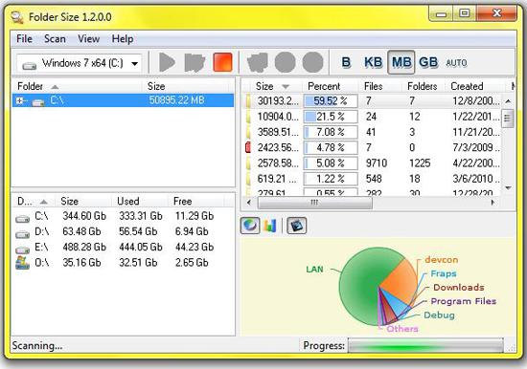Click the Others pie chart label

click(x=402, y=329)
